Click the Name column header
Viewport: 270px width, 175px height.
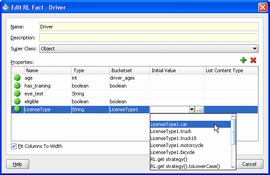48,70
